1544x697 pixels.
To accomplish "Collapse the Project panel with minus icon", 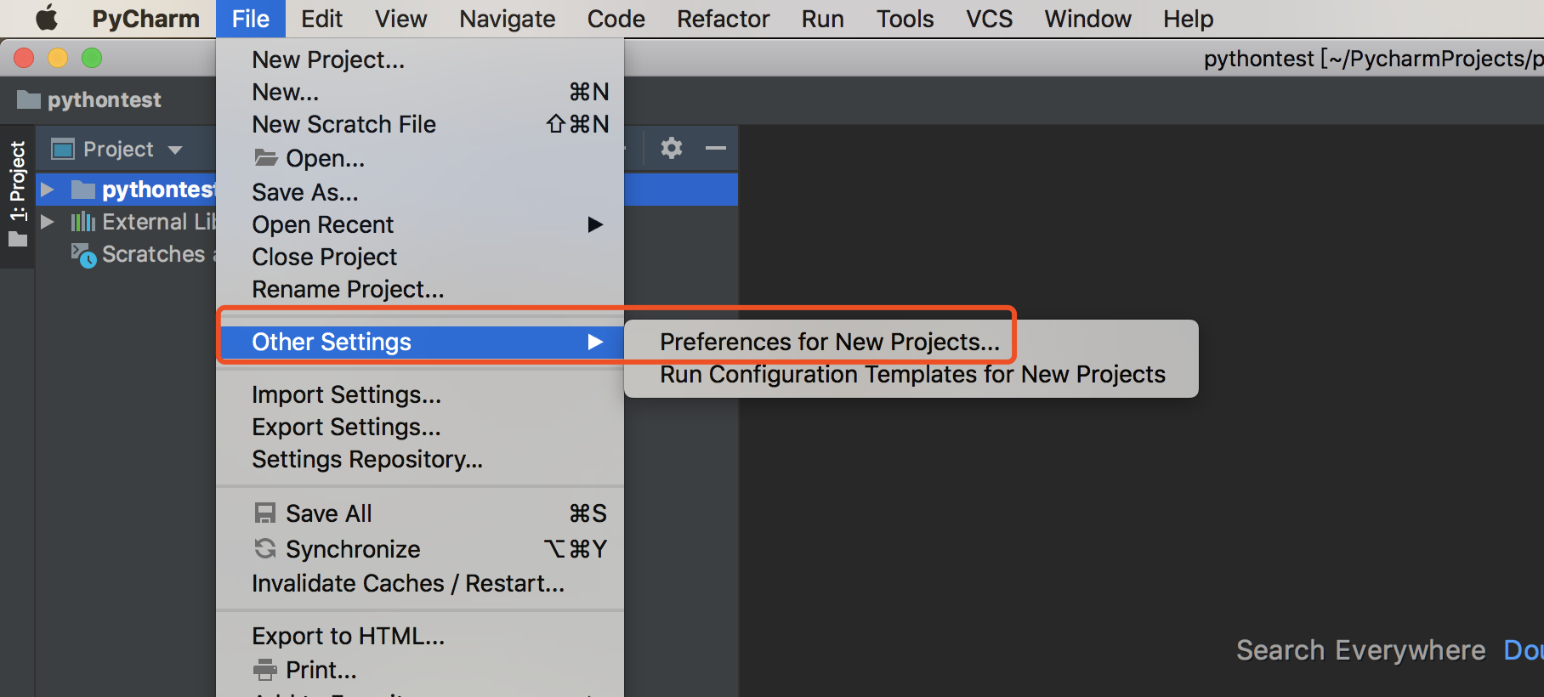I will point(716,148).
